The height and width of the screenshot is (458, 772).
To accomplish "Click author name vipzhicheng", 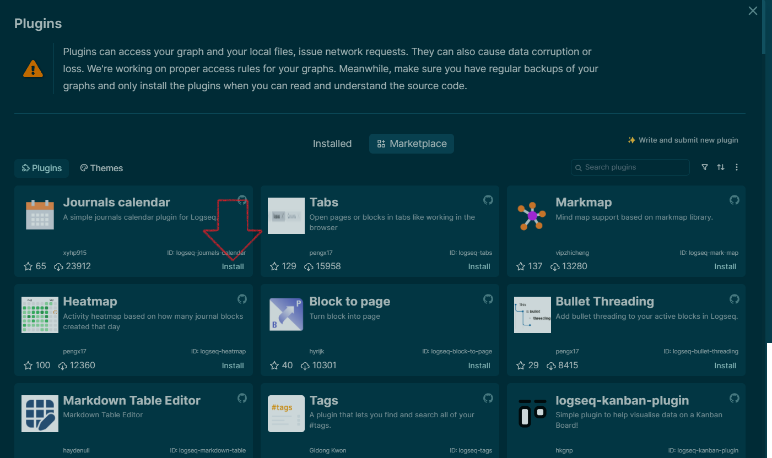I will coord(573,253).
